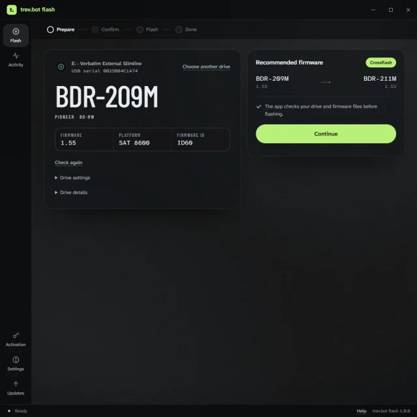Image resolution: width=417 pixels, height=417 pixels.
Task: Click the trev.bot flash logo icon
Action: (12, 10)
